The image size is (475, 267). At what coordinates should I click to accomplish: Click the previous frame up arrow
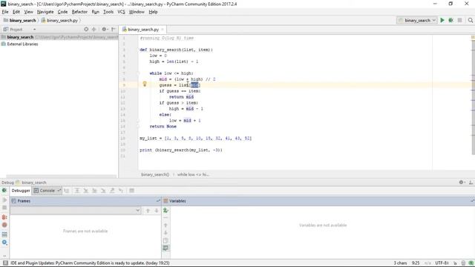pyautogui.click(x=148, y=211)
